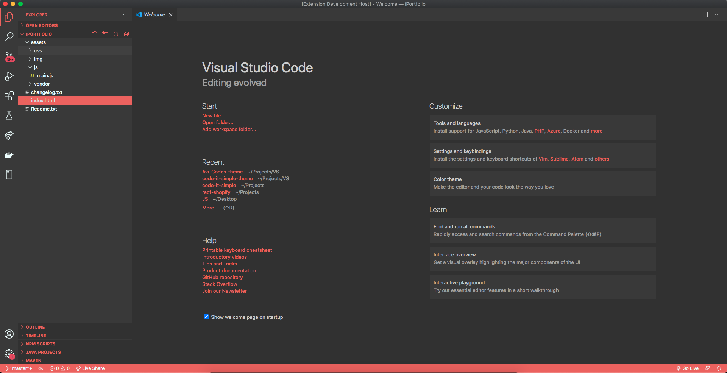Click Go Live in status bar
The image size is (727, 373).
click(687, 368)
